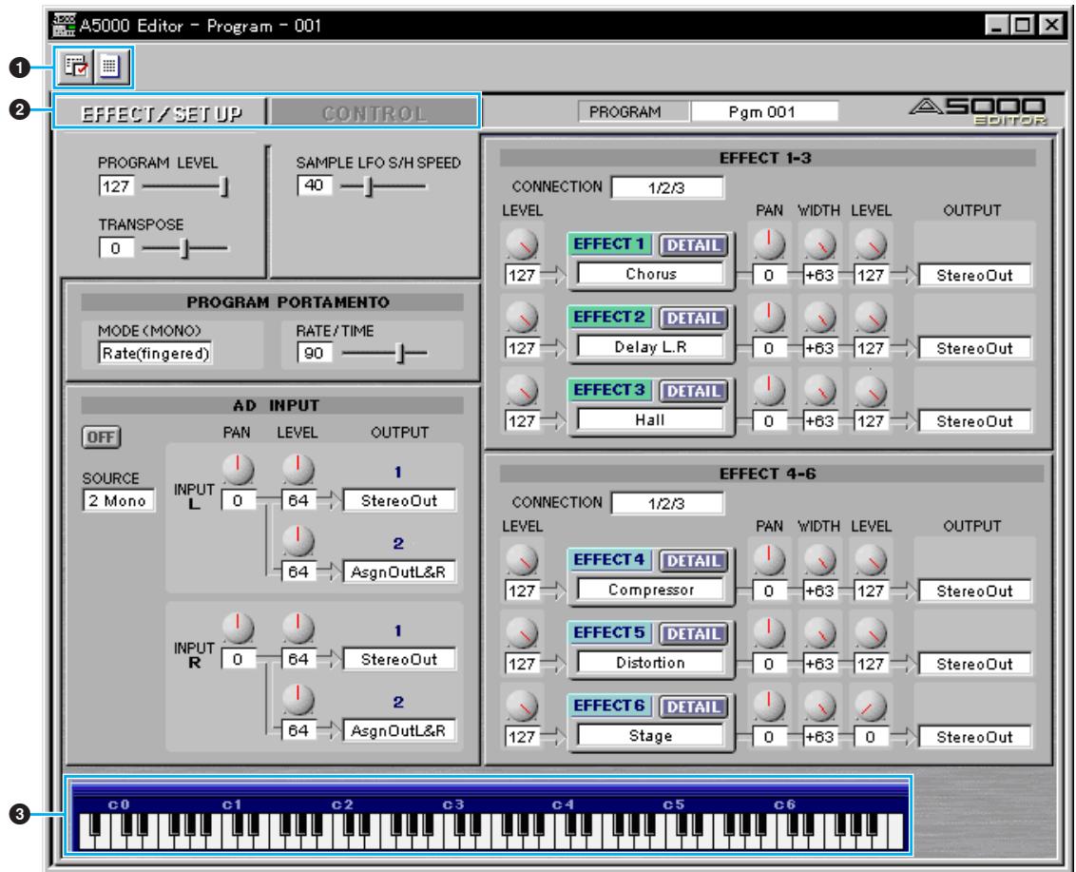Click the INPUT R output 2 LEVEL knob
This screenshot has width=1076, height=872.
tap(298, 700)
